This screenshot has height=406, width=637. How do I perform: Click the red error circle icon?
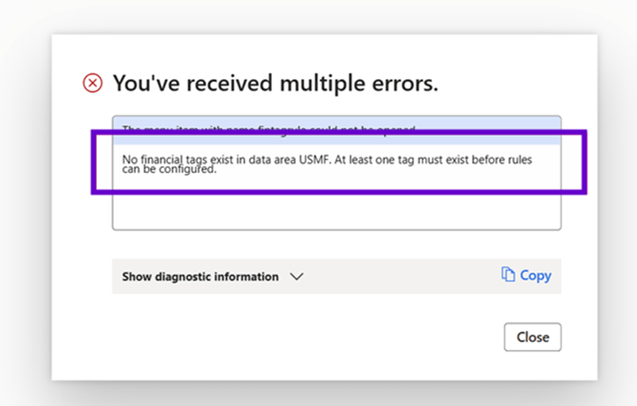pyautogui.click(x=93, y=84)
